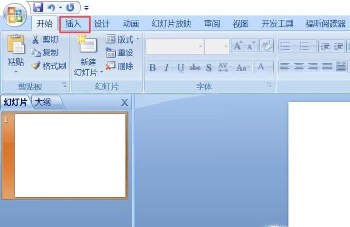Click 重设 to reset the slide
The image size is (350, 227).
coord(120,53)
